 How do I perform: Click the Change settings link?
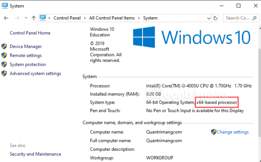pyautogui.click(x=232, y=132)
